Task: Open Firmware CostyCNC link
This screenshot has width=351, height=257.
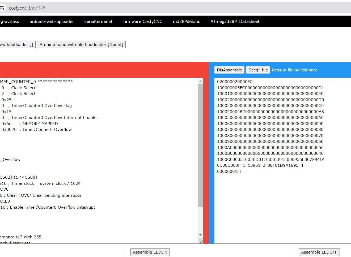Action: 142,22
